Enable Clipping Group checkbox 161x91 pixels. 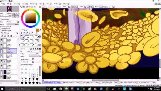(1, 29)
